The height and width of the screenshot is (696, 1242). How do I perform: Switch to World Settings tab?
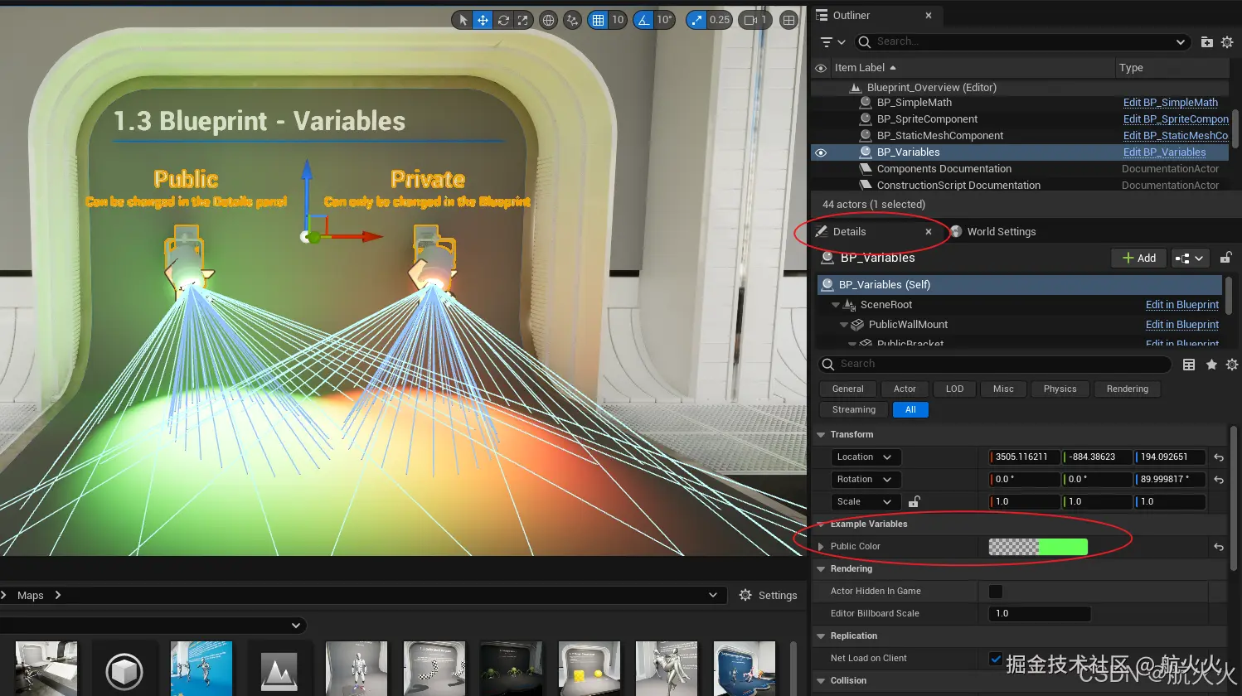[x=1001, y=232]
